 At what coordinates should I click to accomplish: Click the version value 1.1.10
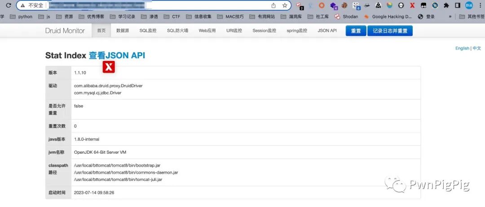80,73
